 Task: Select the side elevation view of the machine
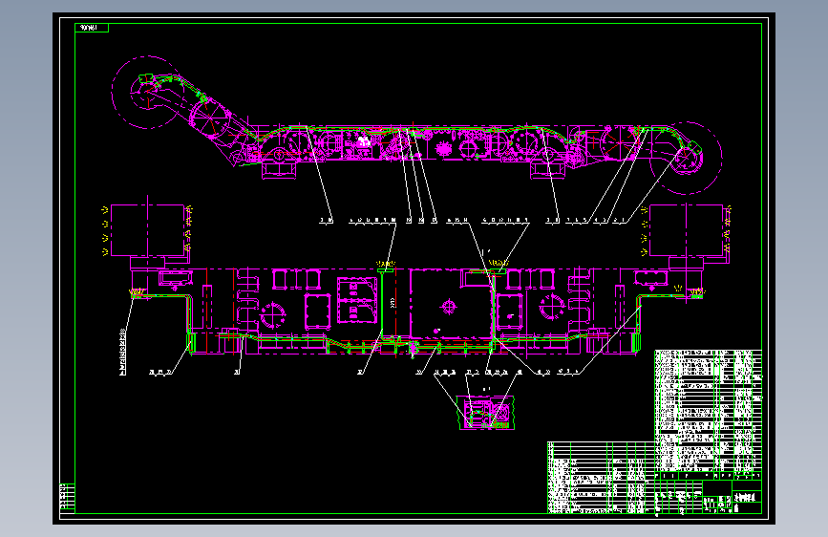pyautogui.click(x=416, y=125)
